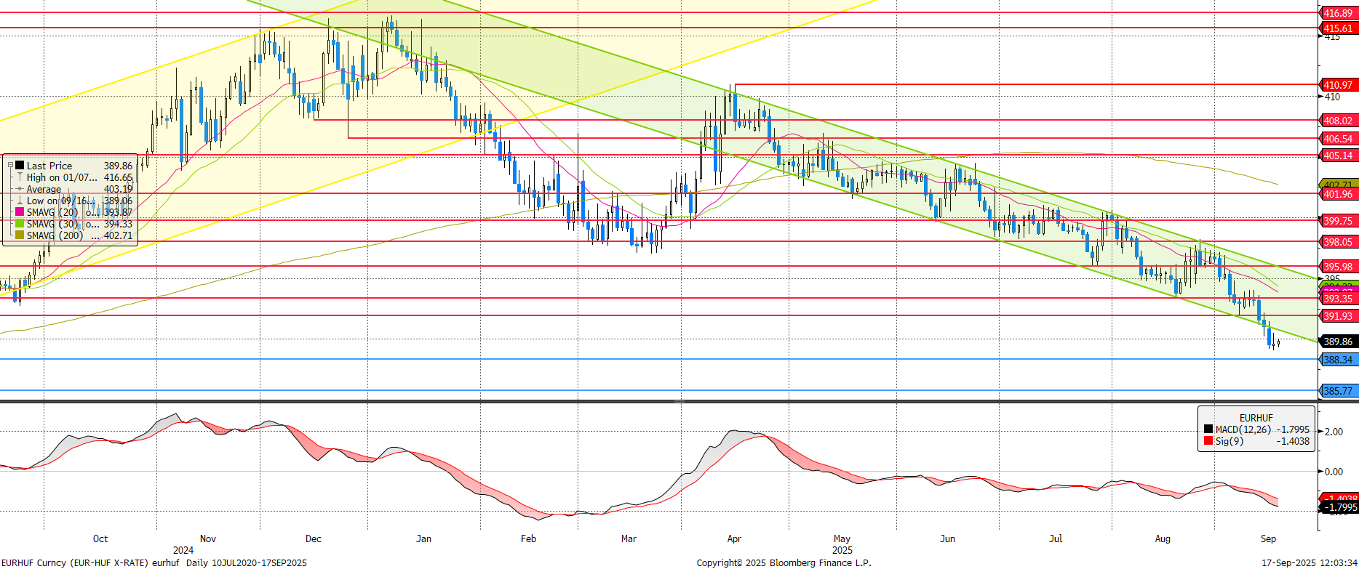Screen dimensions: 1359x569
Task: Click the 415.61 red price level tag
Action: tap(1338, 28)
